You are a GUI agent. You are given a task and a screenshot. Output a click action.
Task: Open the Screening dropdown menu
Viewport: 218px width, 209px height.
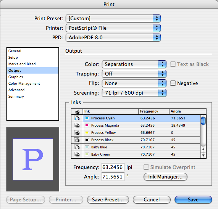coord(134,93)
